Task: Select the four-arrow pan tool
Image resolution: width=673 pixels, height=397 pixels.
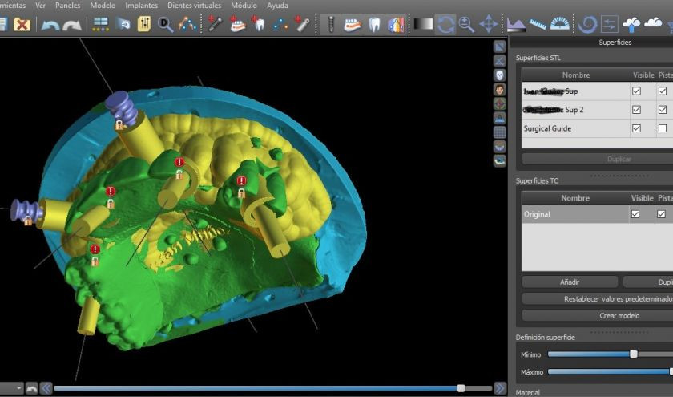Action: click(x=488, y=24)
